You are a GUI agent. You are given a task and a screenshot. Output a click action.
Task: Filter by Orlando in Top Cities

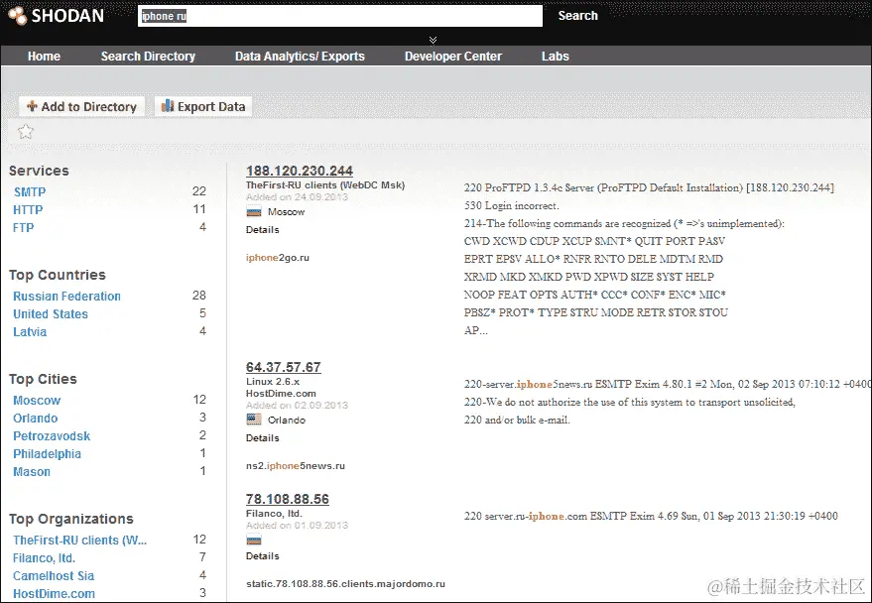[x=36, y=418]
